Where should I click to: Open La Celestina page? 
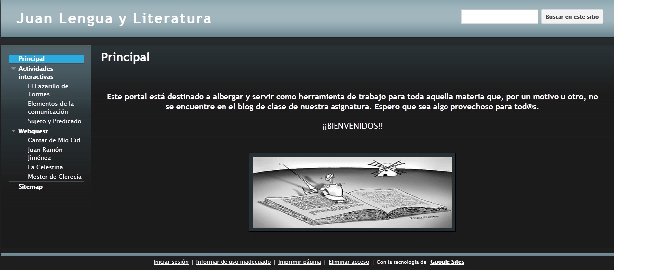coord(45,167)
